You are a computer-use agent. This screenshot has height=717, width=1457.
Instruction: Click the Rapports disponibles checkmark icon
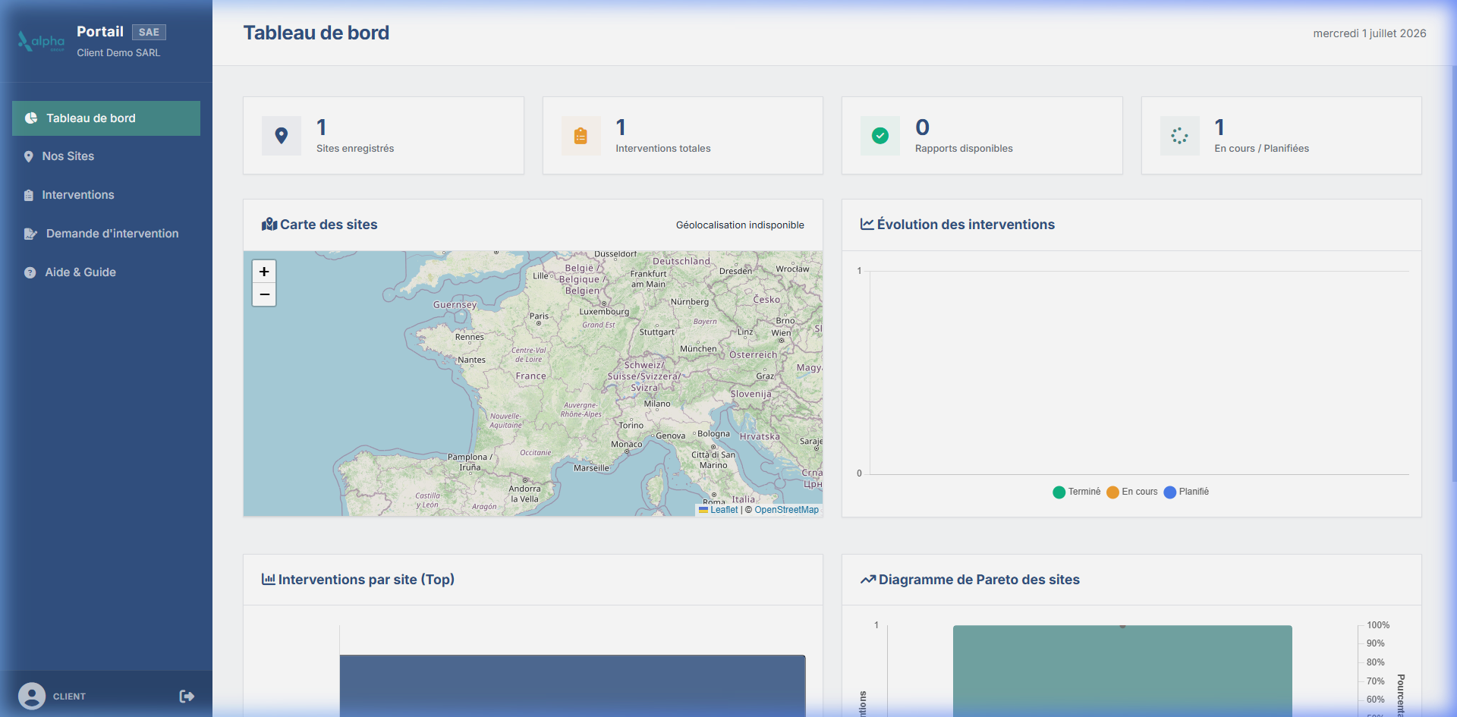click(x=880, y=136)
